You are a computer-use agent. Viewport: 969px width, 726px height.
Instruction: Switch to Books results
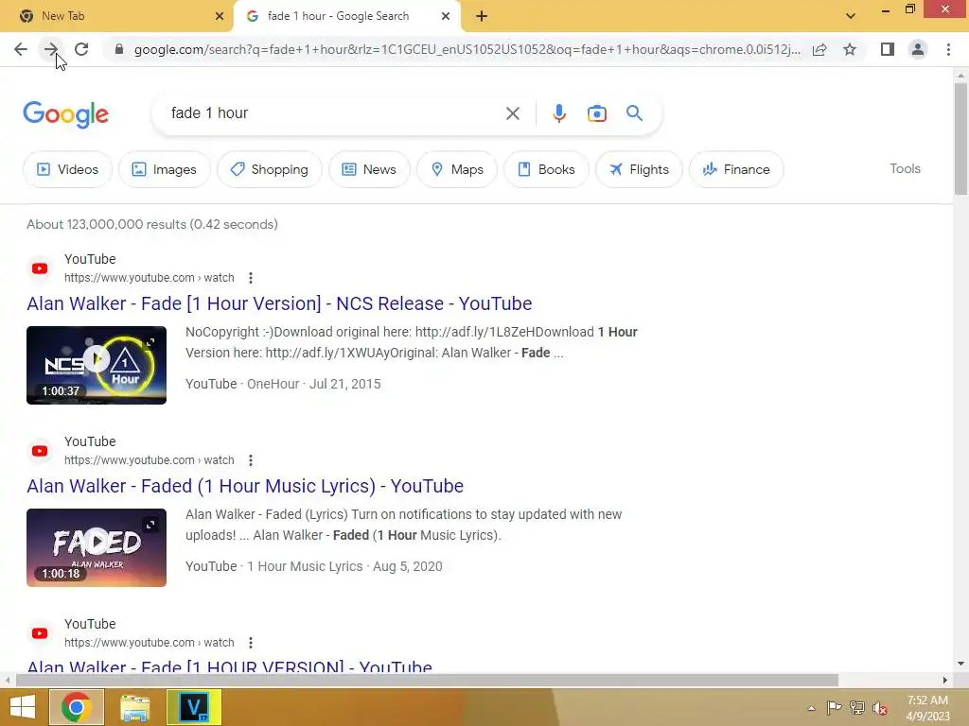point(546,169)
